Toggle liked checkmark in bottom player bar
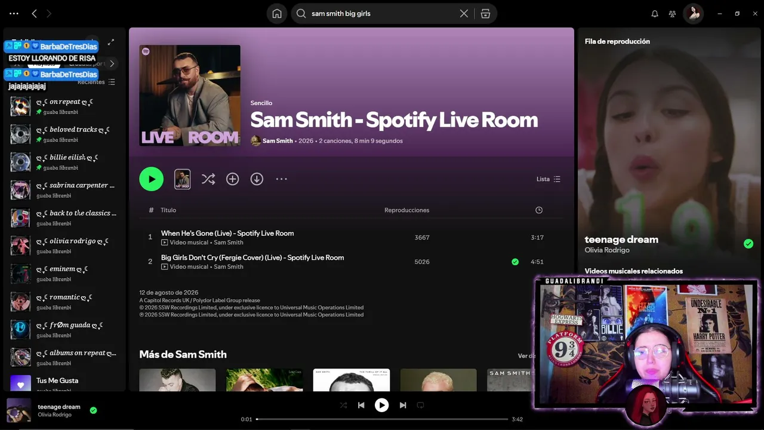The width and height of the screenshot is (764, 430). [93, 410]
